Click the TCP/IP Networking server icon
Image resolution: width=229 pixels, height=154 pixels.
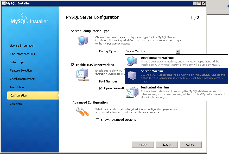[x=83, y=75]
